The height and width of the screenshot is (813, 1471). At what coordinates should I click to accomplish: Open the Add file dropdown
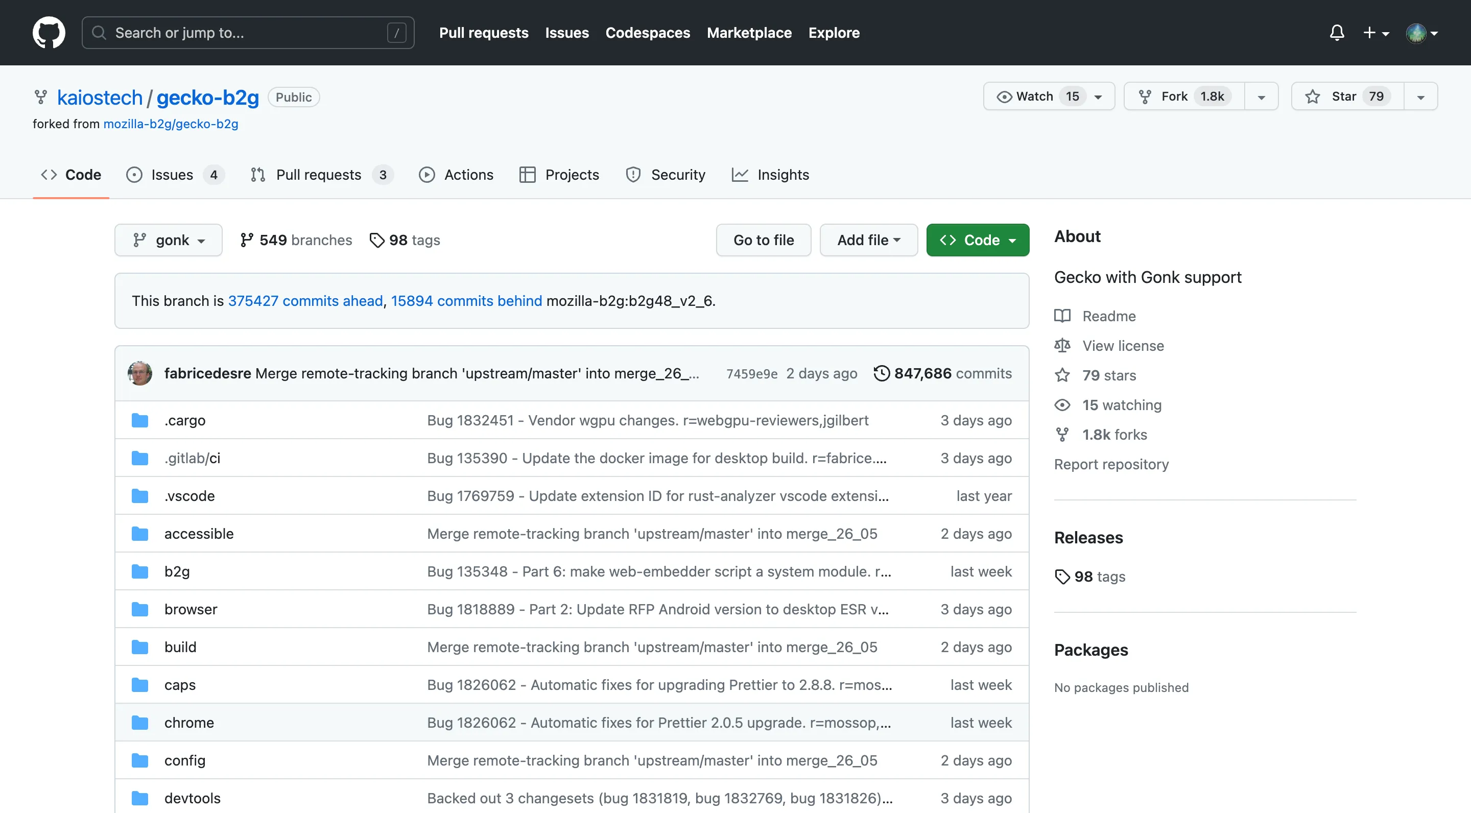[x=868, y=240]
